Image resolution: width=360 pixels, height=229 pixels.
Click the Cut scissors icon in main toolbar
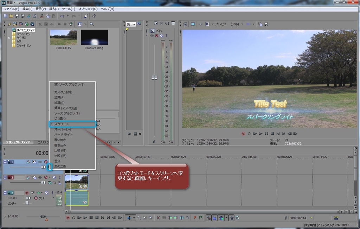point(42,16)
